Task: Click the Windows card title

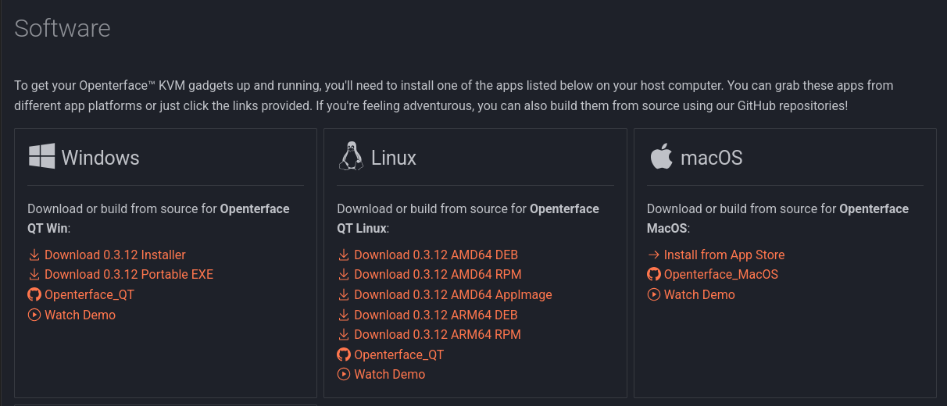Action: [x=100, y=158]
